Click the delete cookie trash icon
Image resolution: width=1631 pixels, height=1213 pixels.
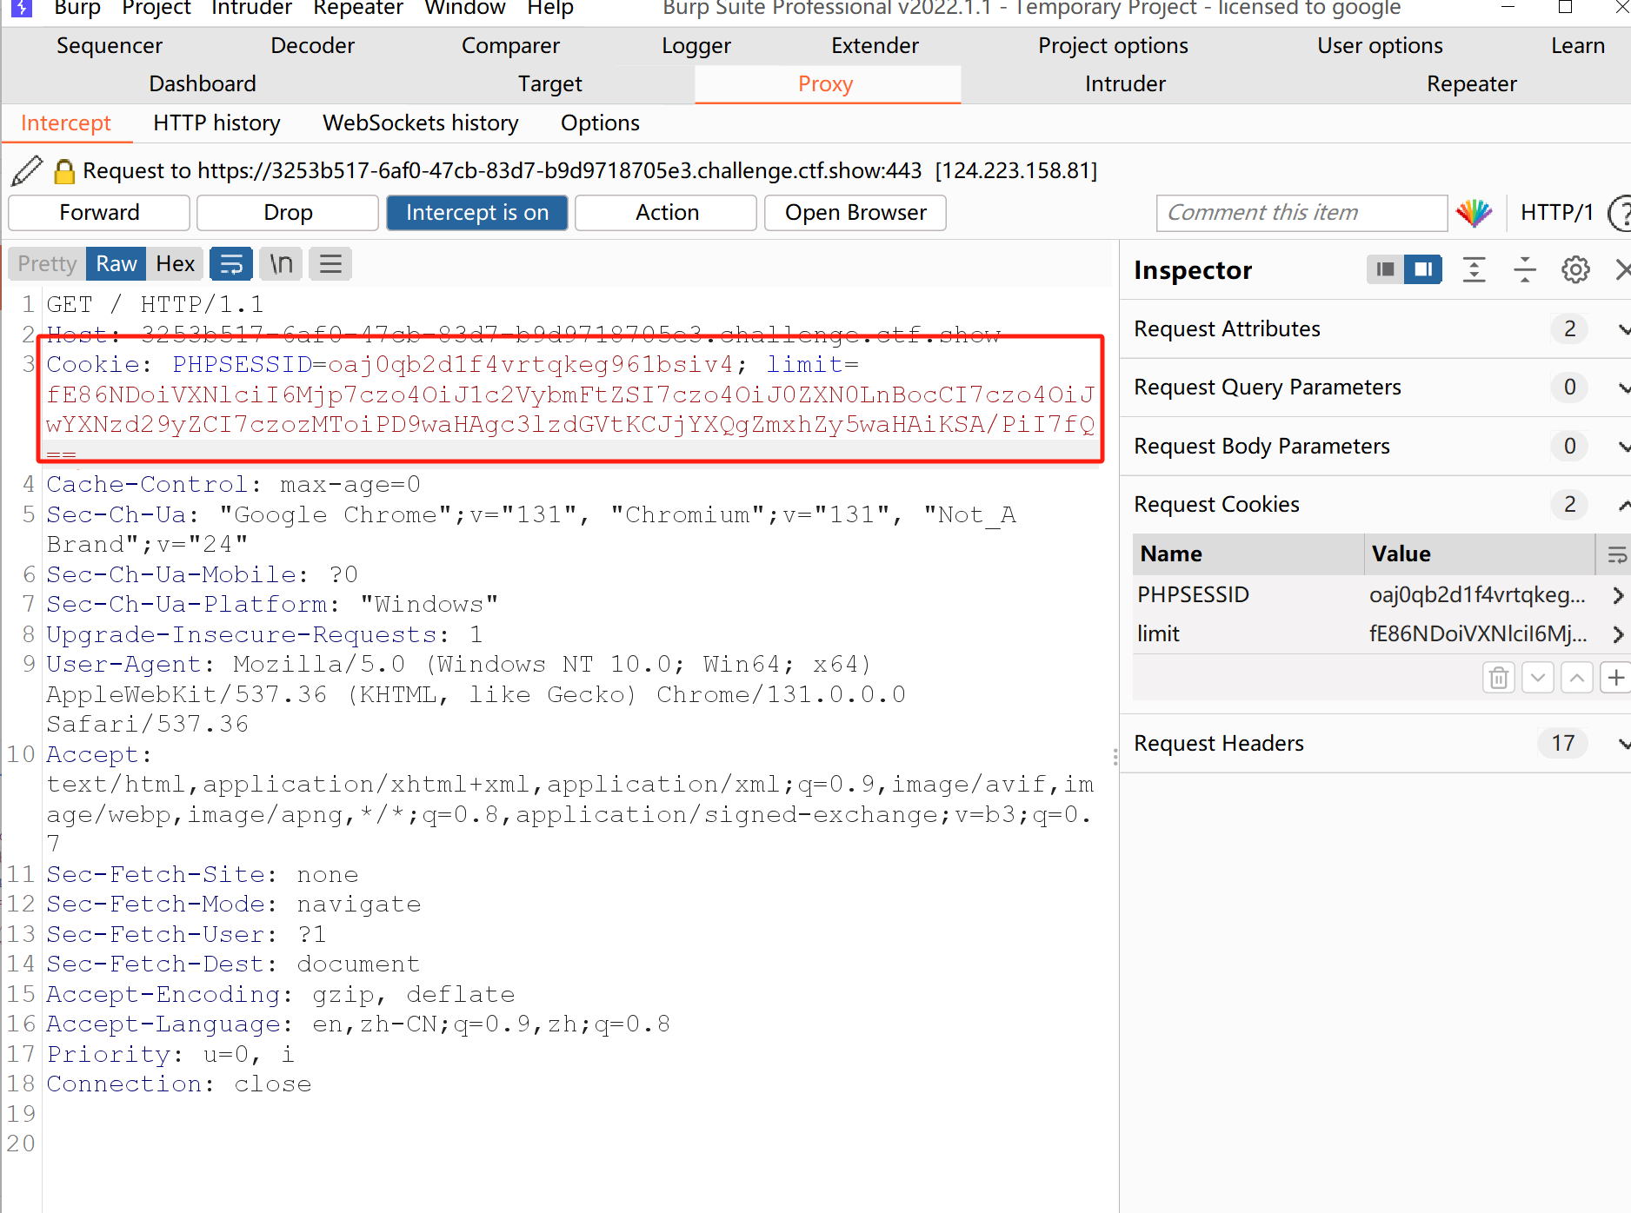point(1498,678)
